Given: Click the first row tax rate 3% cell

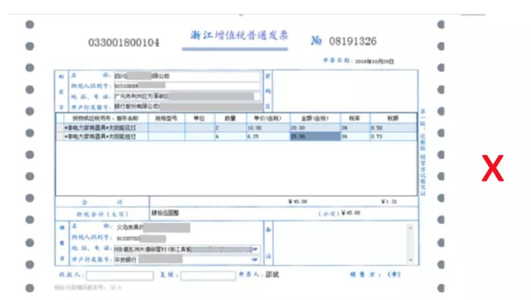Looking at the screenshot, I should tap(355, 128).
